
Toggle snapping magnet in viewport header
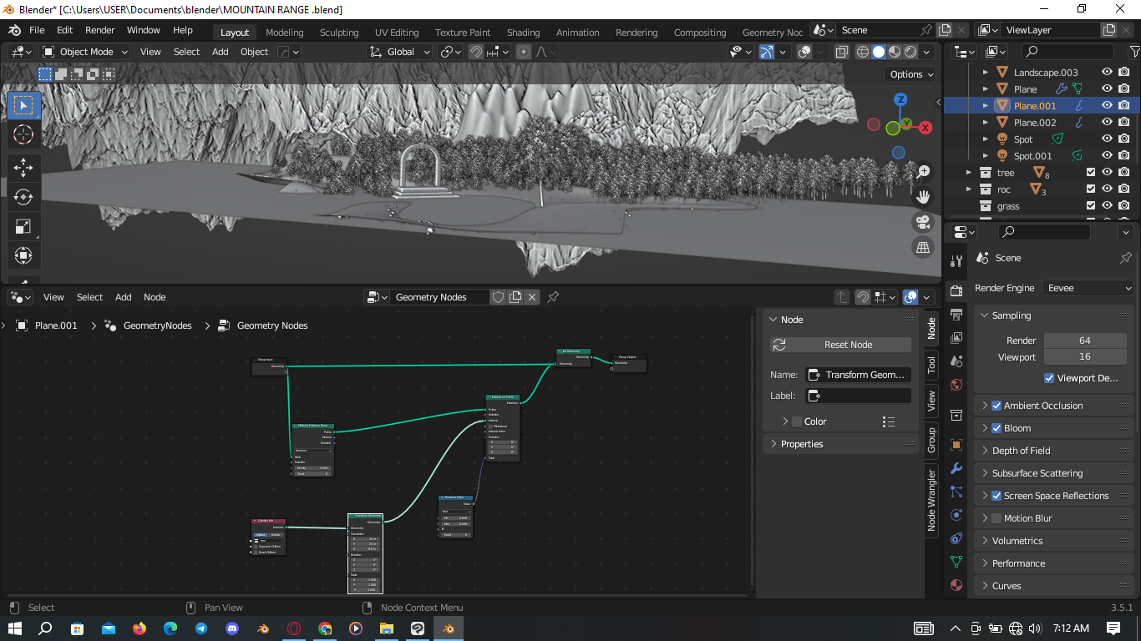[476, 52]
